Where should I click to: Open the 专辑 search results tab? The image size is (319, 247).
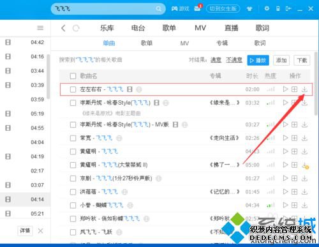point(222,43)
